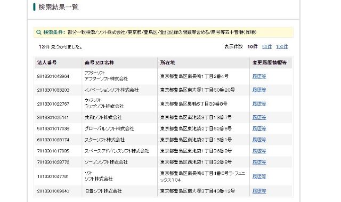The width and height of the screenshot is (341, 202).
Task: Select company name ソーリンソフト株式会社
Action: point(106,162)
